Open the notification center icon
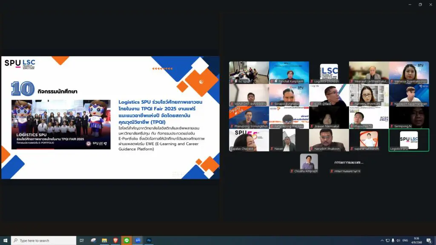This screenshot has width=436, height=245. [x=429, y=240]
